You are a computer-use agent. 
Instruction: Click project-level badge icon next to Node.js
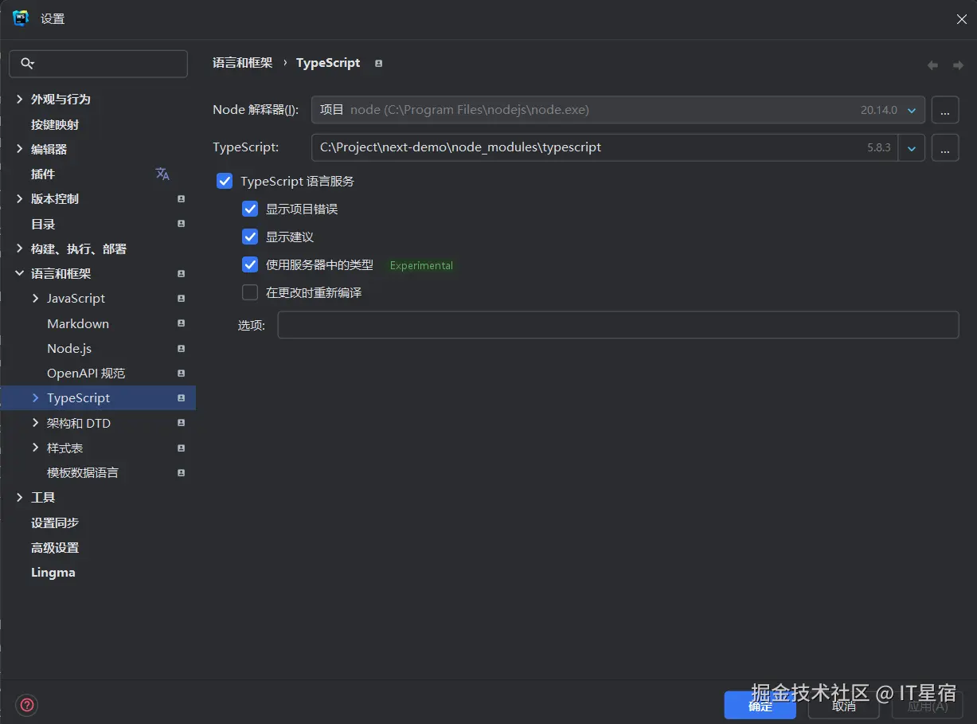[x=182, y=349]
